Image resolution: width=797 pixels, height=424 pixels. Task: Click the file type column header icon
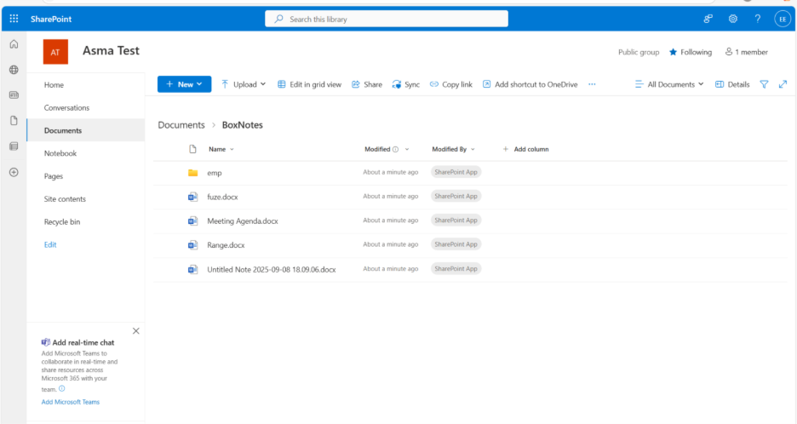tap(192, 149)
